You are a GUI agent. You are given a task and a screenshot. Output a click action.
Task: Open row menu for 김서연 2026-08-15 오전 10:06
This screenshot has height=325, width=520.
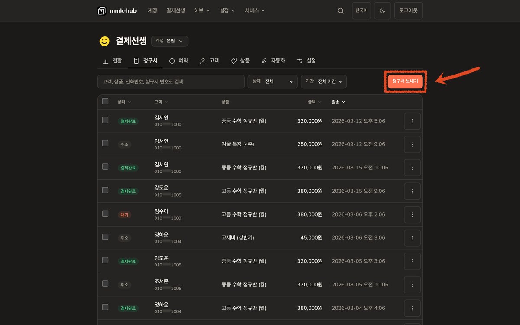tap(412, 168)
